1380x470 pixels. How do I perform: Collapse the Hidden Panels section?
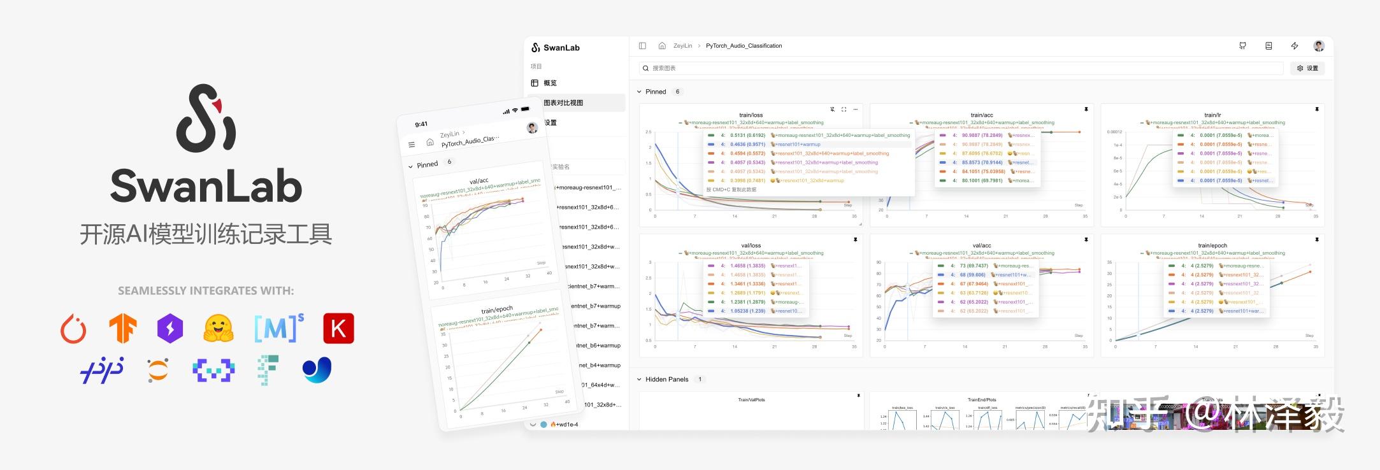click(x=640, y=380)
